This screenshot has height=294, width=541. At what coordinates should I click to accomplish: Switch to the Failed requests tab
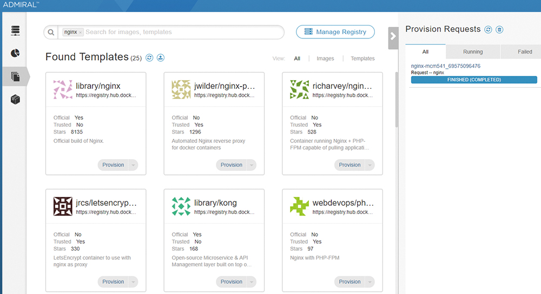click(521, 51)
